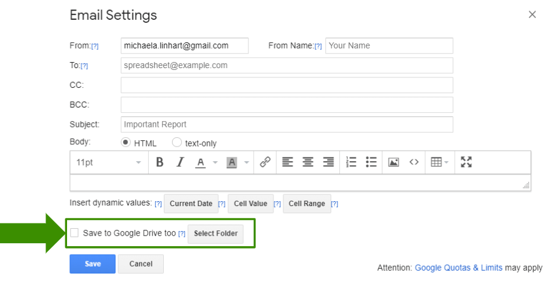Open the 11pt font size dropdown

click(108, 162)
